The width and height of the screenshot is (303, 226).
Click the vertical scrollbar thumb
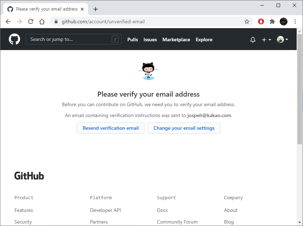[x=299, y=89]
